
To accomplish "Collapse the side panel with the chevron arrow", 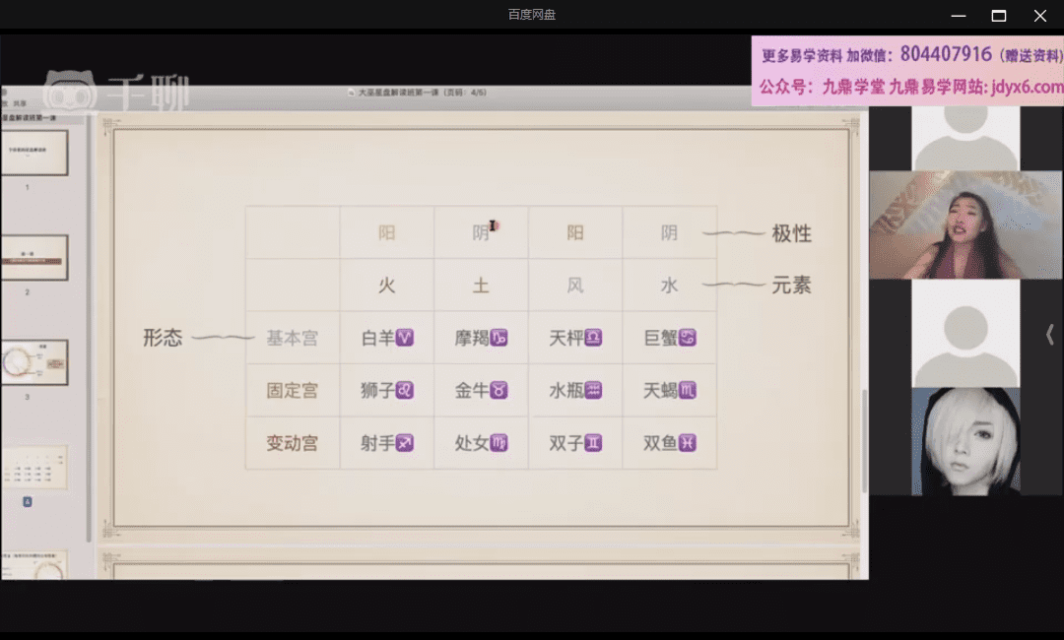I will click(x=1050, y=335).
